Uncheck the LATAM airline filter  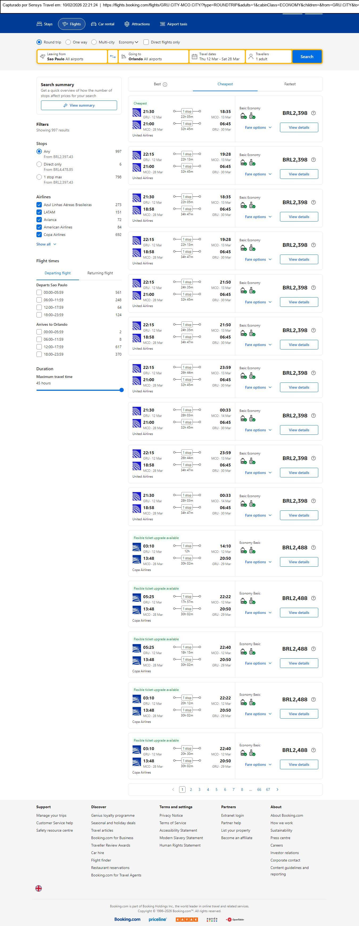point(39,212)
